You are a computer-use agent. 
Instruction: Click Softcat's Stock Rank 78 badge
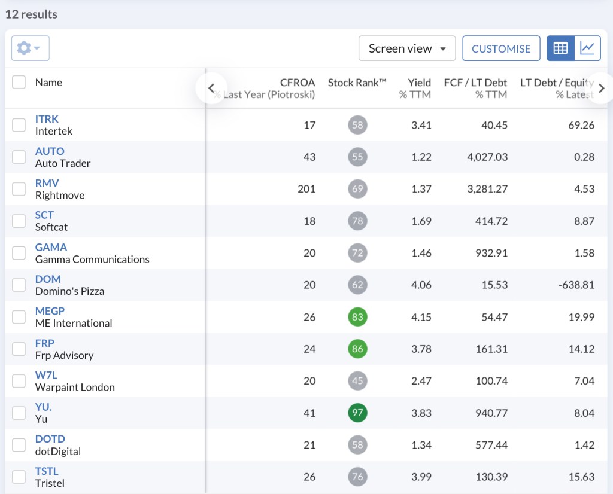pos(357,221)
